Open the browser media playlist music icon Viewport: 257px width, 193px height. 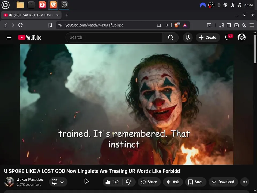(221, 25)
